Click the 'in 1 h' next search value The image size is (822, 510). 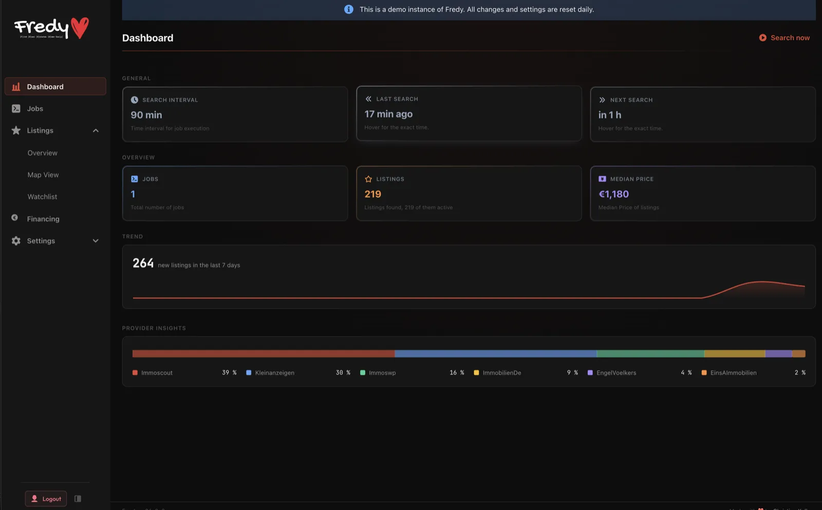[610, 115]
